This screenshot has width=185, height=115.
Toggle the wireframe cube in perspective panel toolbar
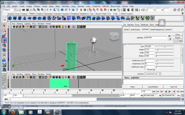[51, 27]
